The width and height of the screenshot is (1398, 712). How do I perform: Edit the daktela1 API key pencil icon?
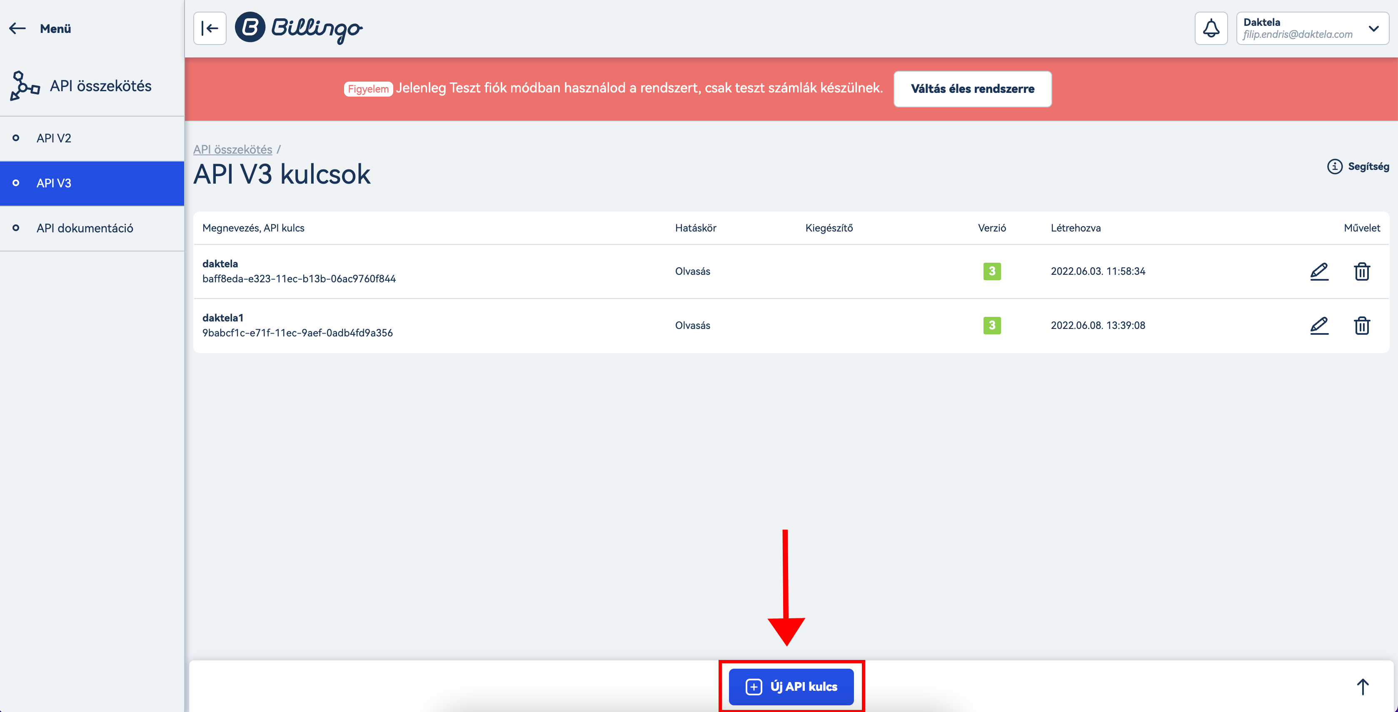tap(1319, 325)
